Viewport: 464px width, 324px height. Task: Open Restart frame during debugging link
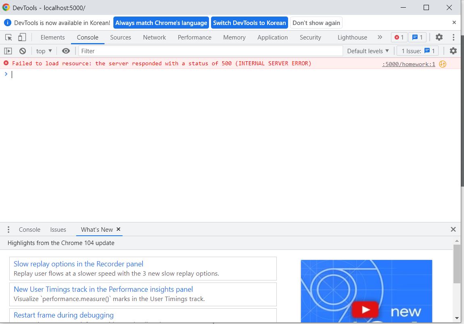64,315
